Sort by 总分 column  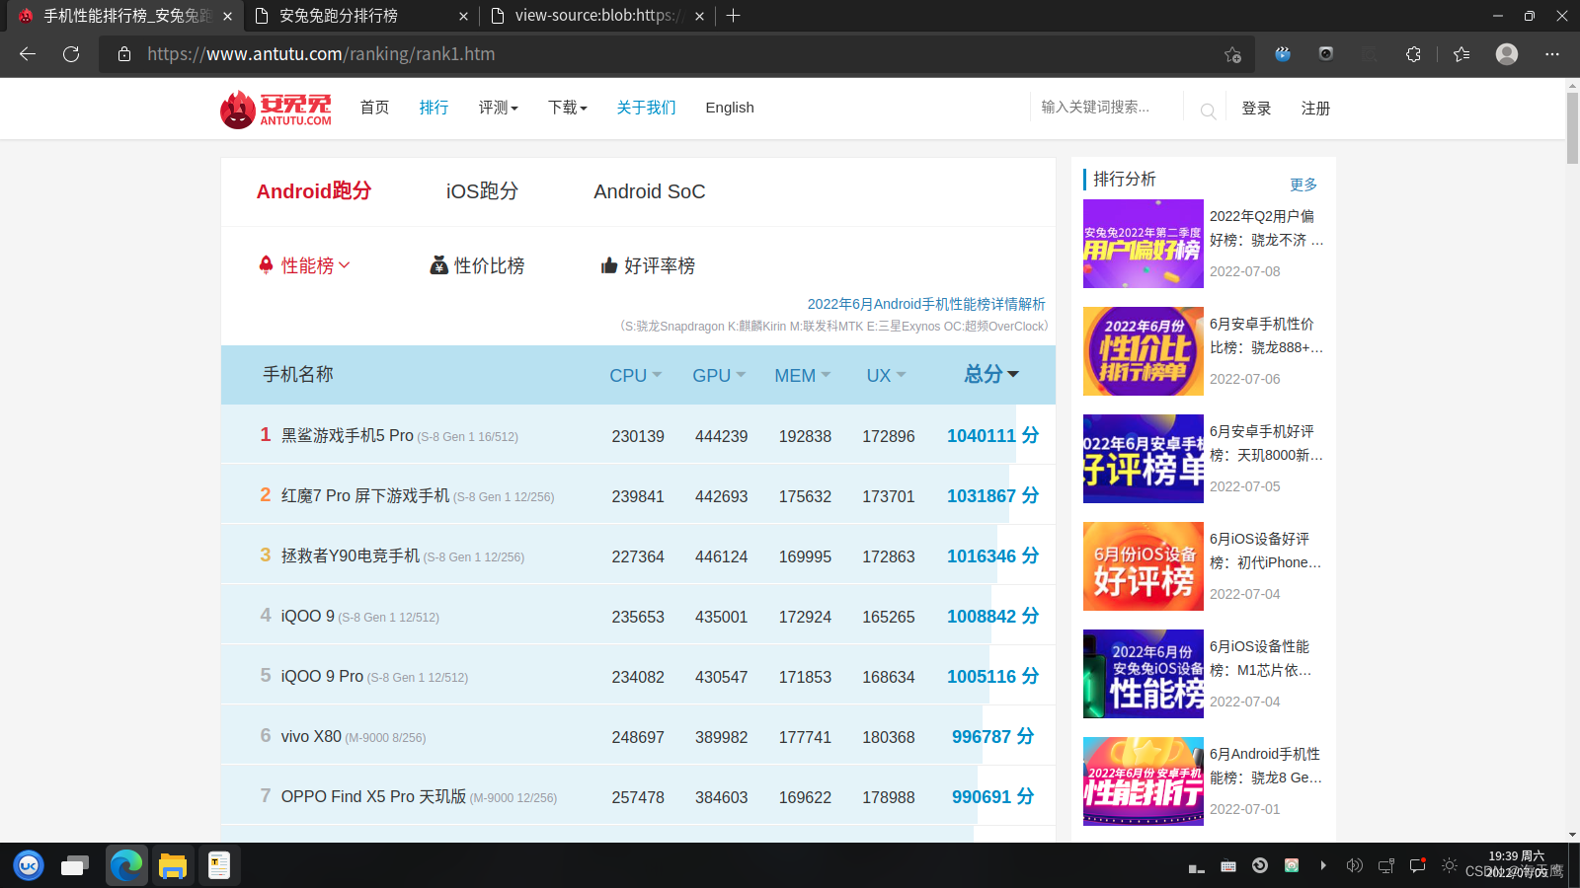tap(991, 374)
